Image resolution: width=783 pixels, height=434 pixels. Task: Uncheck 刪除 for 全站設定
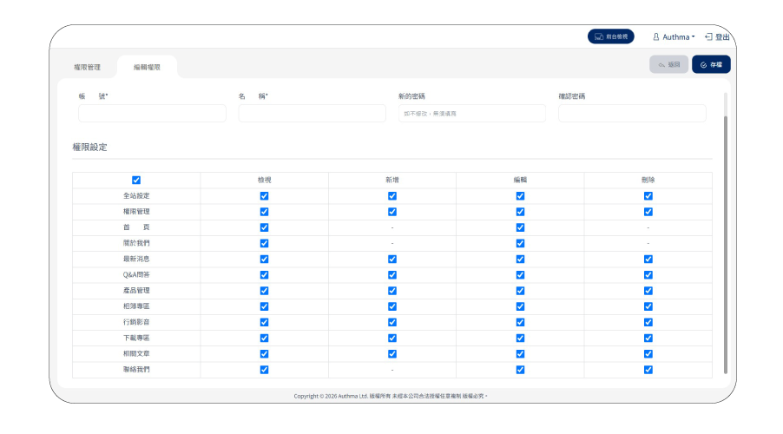[648, 196]
